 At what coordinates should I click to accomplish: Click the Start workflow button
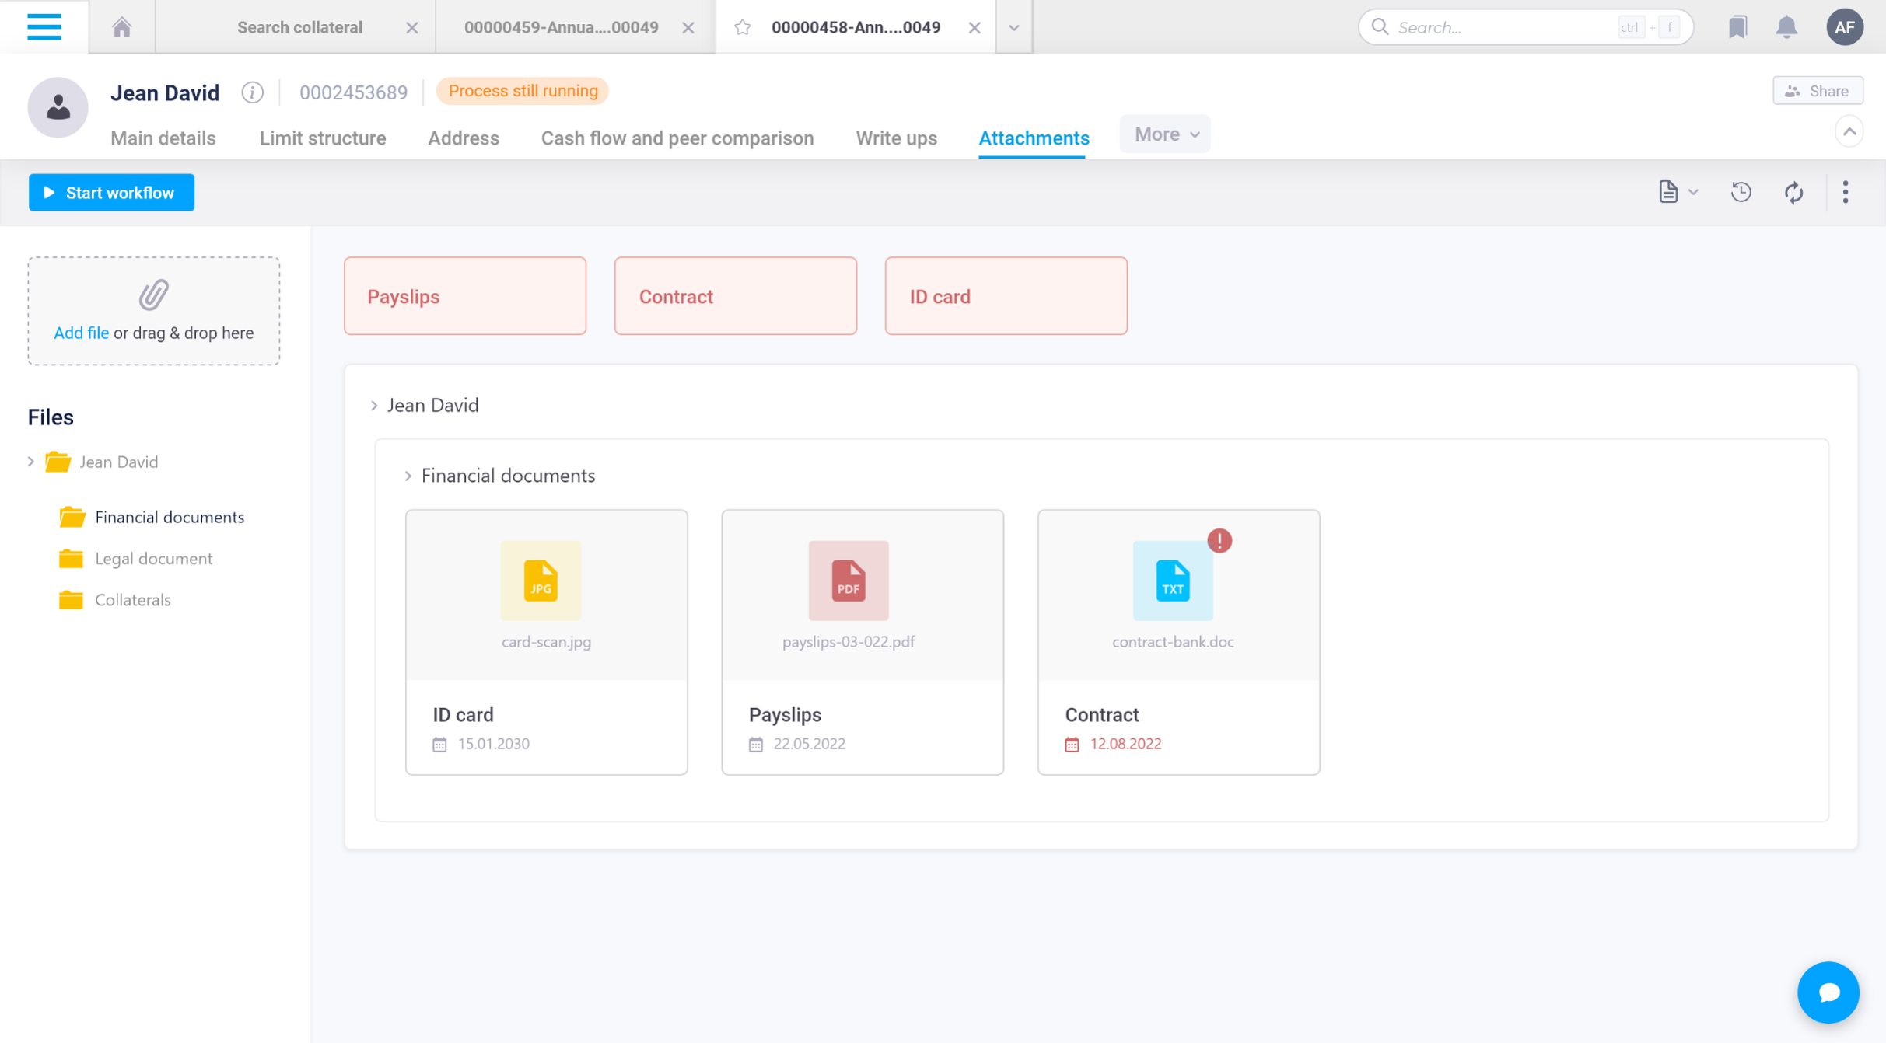tap(111, 193)
